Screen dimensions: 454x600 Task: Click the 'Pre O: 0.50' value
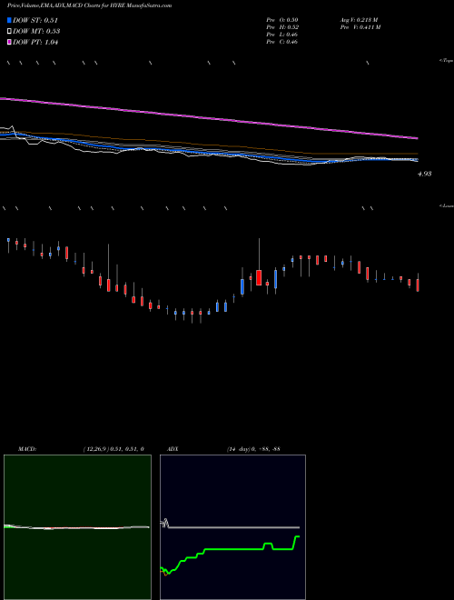[x=282, y=20]
